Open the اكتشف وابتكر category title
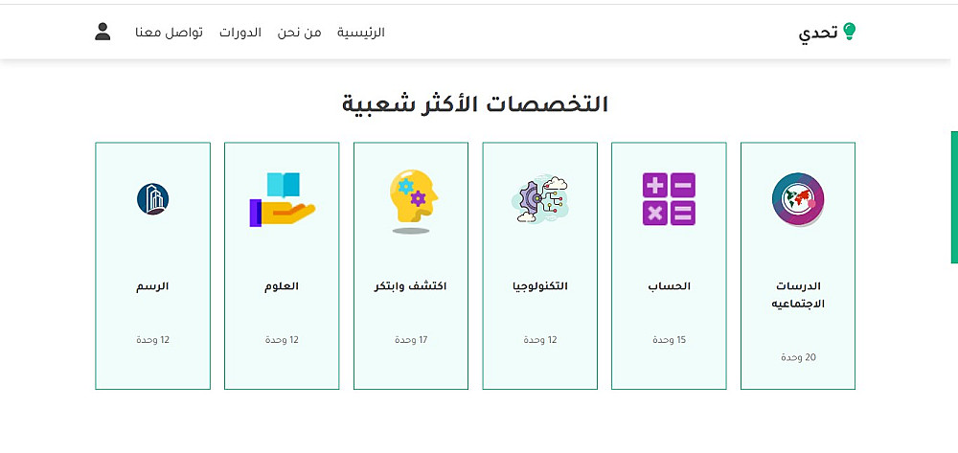The image size is (958, 453). click(411, 286)
